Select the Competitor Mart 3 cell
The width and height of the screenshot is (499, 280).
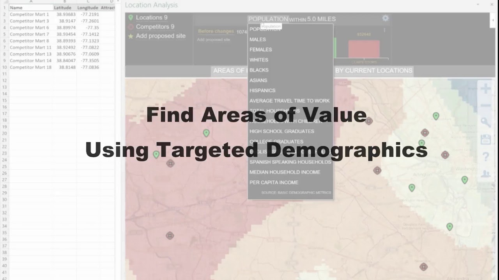[x=31, y=21]
